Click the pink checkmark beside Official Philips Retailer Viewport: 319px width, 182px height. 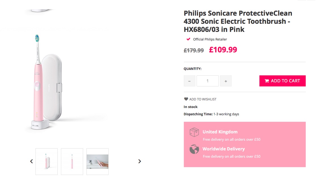coord(188,39)
